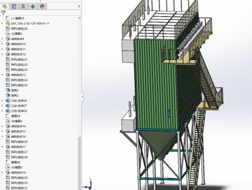The width and height of the screenshot is (252, 190).
Task: Open the DimXpertManager crosshair tab
Action: pyautogui.click(x=33, y=7)
